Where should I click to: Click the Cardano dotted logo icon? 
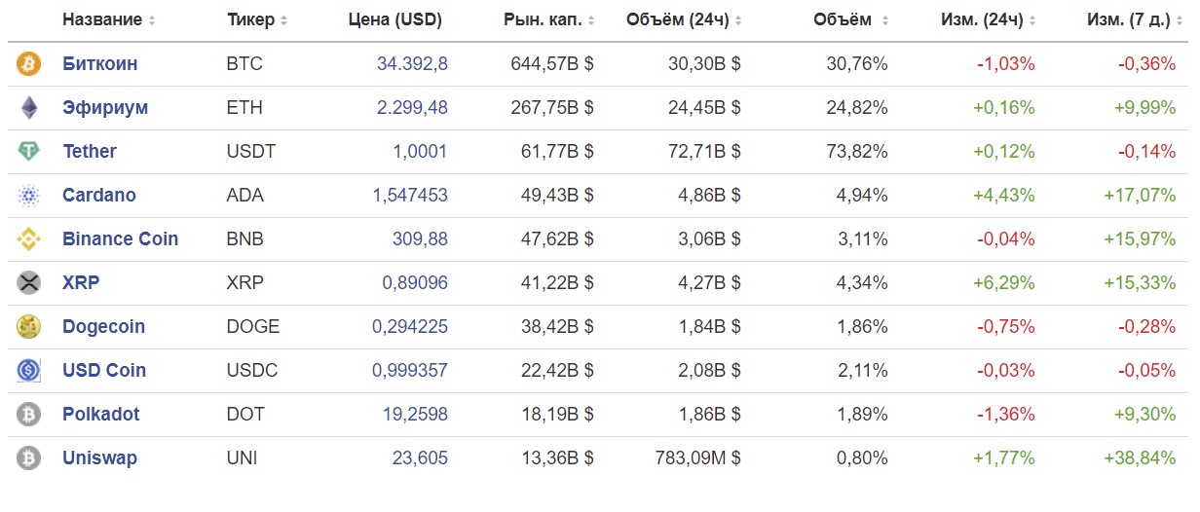coord(28,196)
